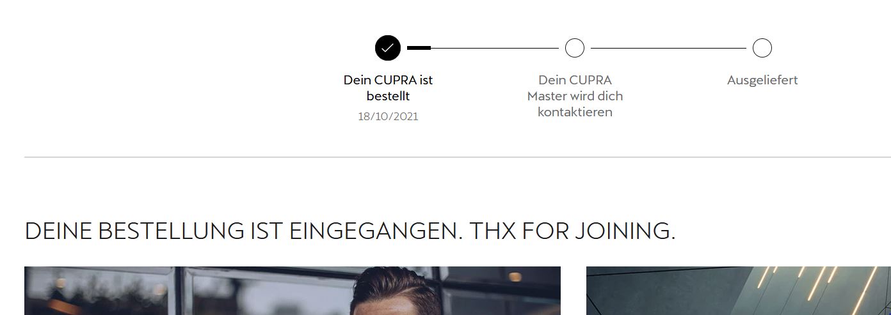Screen dimensions: 891x315
Task: Click the word 'bestellt' under first step
Action: (x=388, y=96)
